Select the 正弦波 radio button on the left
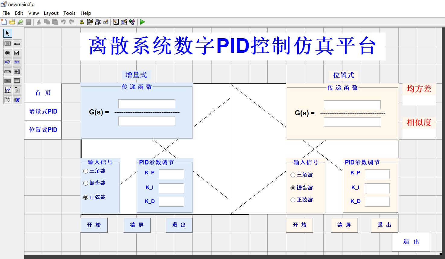Viewport: 445px width, 259px height. (x=85, y=197)
